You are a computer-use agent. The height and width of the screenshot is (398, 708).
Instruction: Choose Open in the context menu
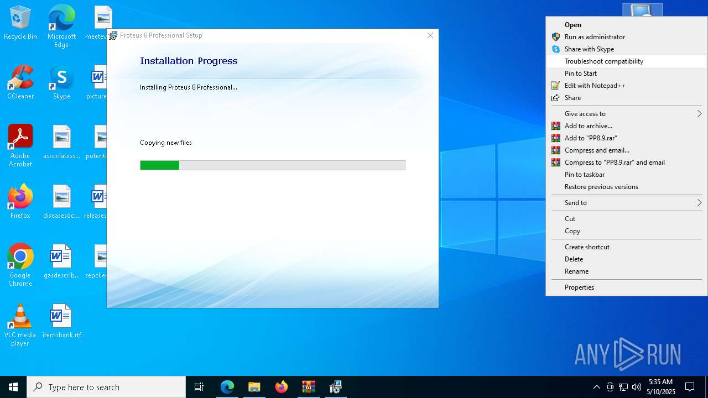click(626, 25)
